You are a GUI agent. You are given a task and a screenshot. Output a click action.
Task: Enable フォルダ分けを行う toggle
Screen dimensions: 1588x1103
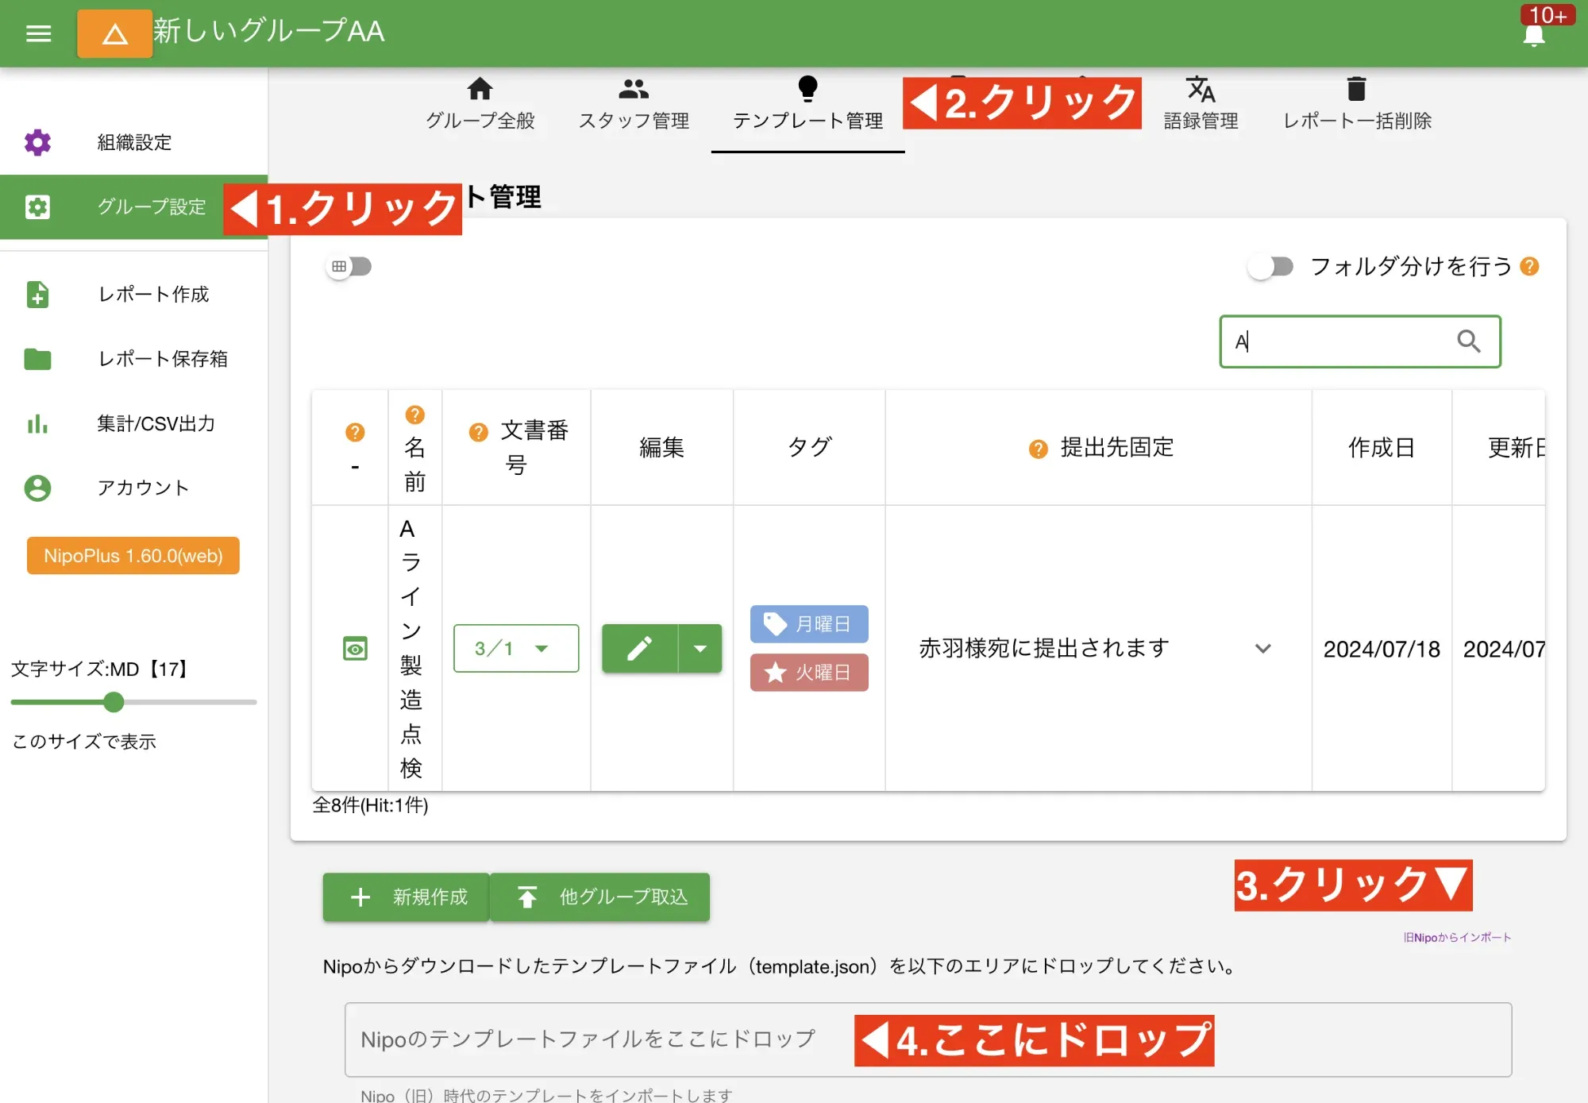[1270, 267]
